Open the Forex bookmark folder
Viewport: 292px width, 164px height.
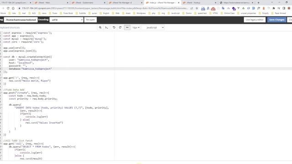[53, 13]
